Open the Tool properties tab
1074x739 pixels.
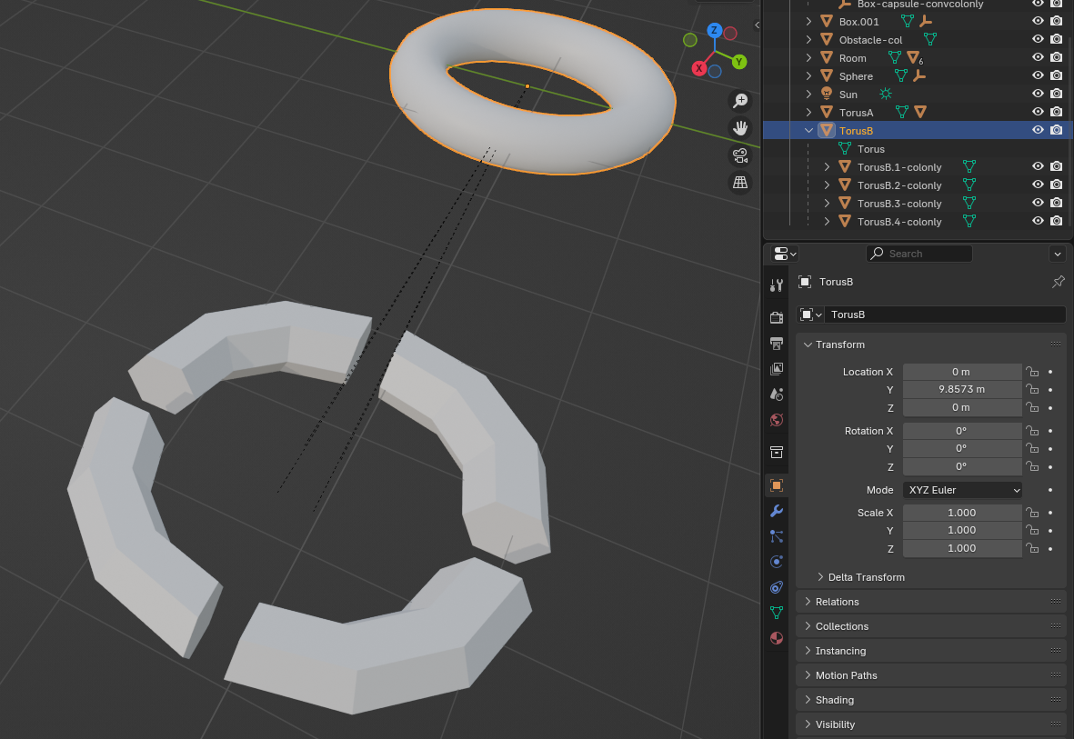click(x=777, y=285)
